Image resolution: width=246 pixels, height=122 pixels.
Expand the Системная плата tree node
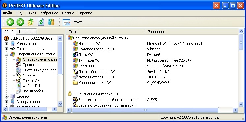pos(6,49)
